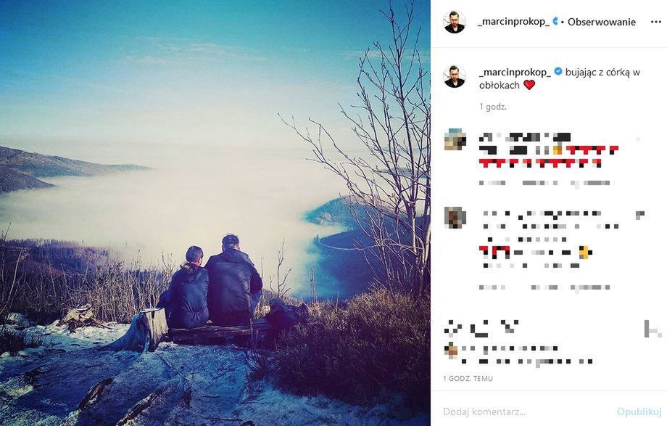The height and width of the screenshot is (426, 667).
Task: Like the post with the heart icon
Action: pyautogui.click(x=452, y=329)
